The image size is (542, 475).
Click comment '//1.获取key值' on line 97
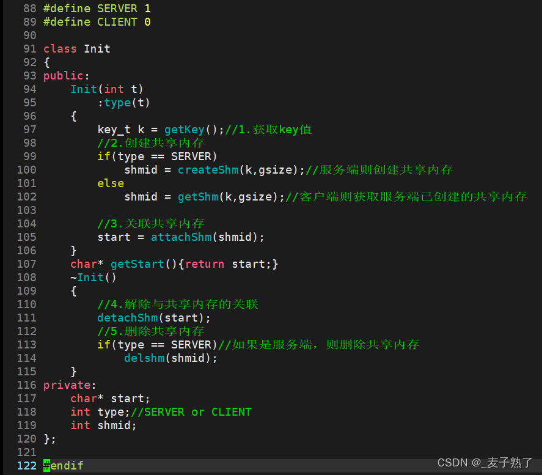[x=268, y=130]
